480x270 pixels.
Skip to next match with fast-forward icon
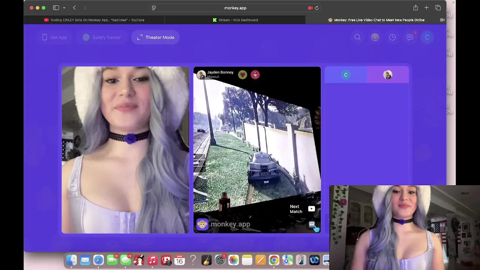pos(312,224)
